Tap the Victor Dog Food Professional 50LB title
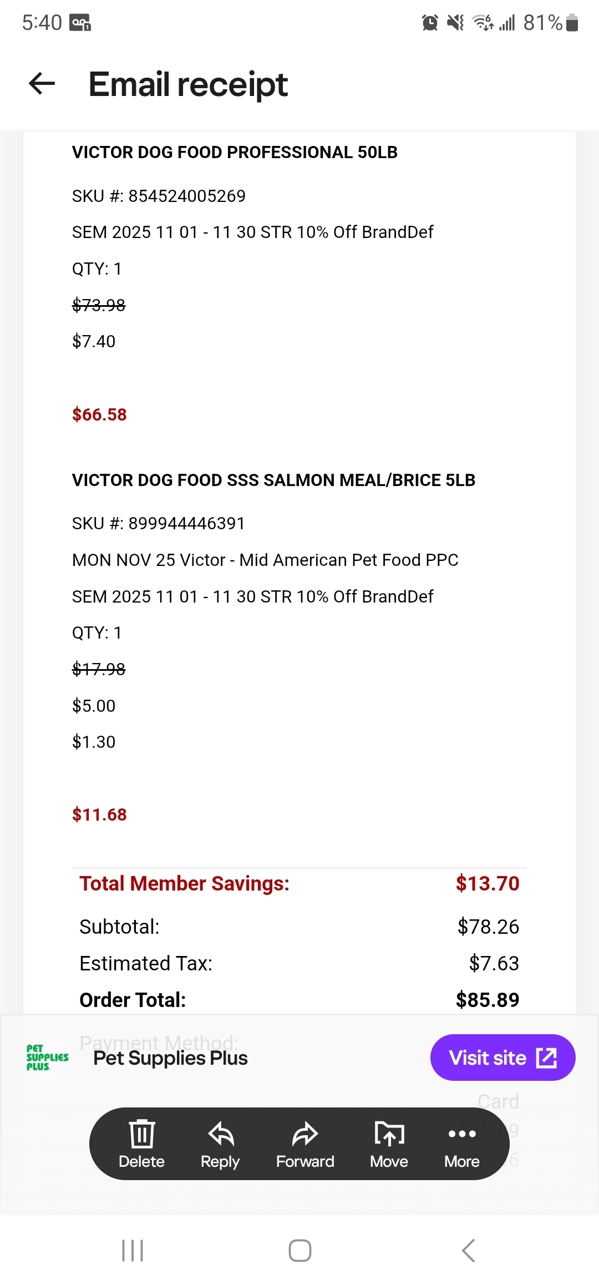The height and width of the screenshot is (1285, 599). pyautogui.click(x=235, y=153)
